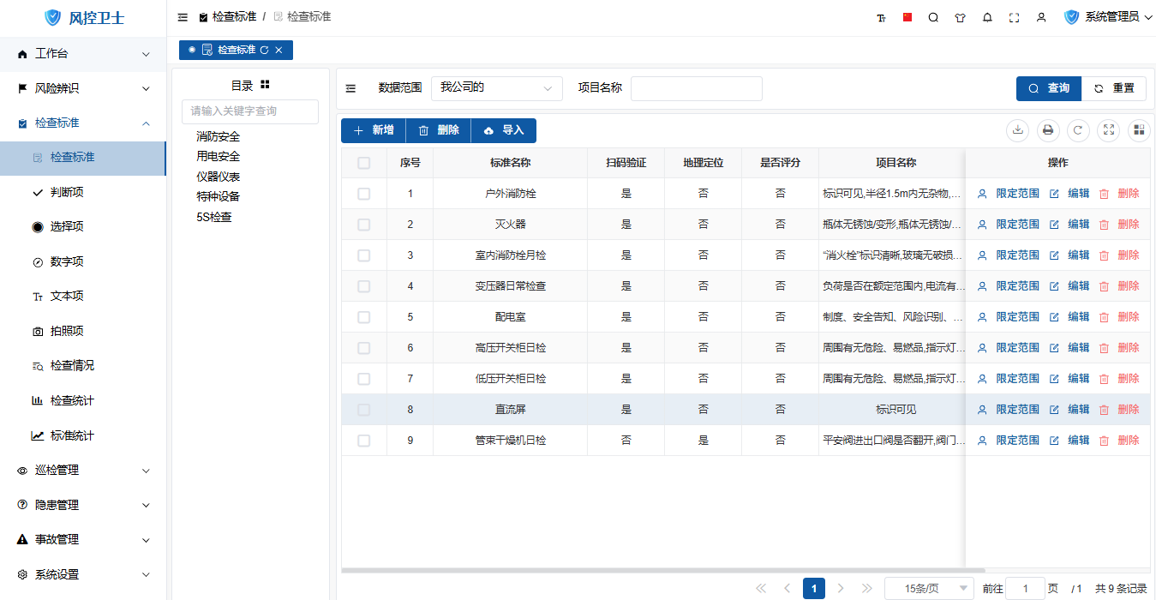
Task: Click the fullscreen icon in top header
Action: (x=1014, y=17)
